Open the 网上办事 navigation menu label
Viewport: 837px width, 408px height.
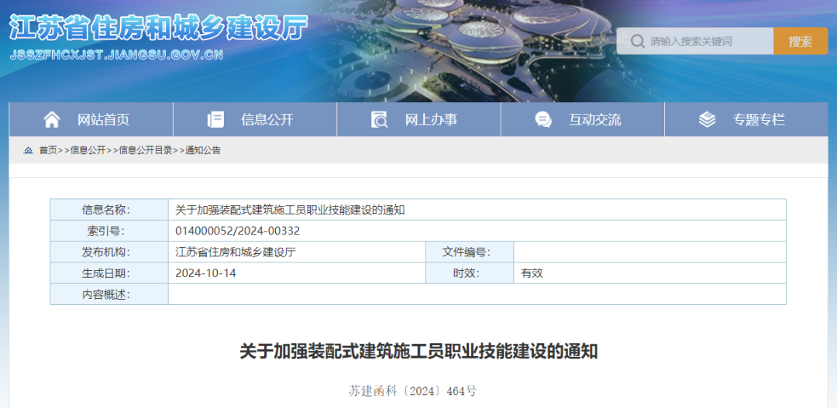pos(431,119)
